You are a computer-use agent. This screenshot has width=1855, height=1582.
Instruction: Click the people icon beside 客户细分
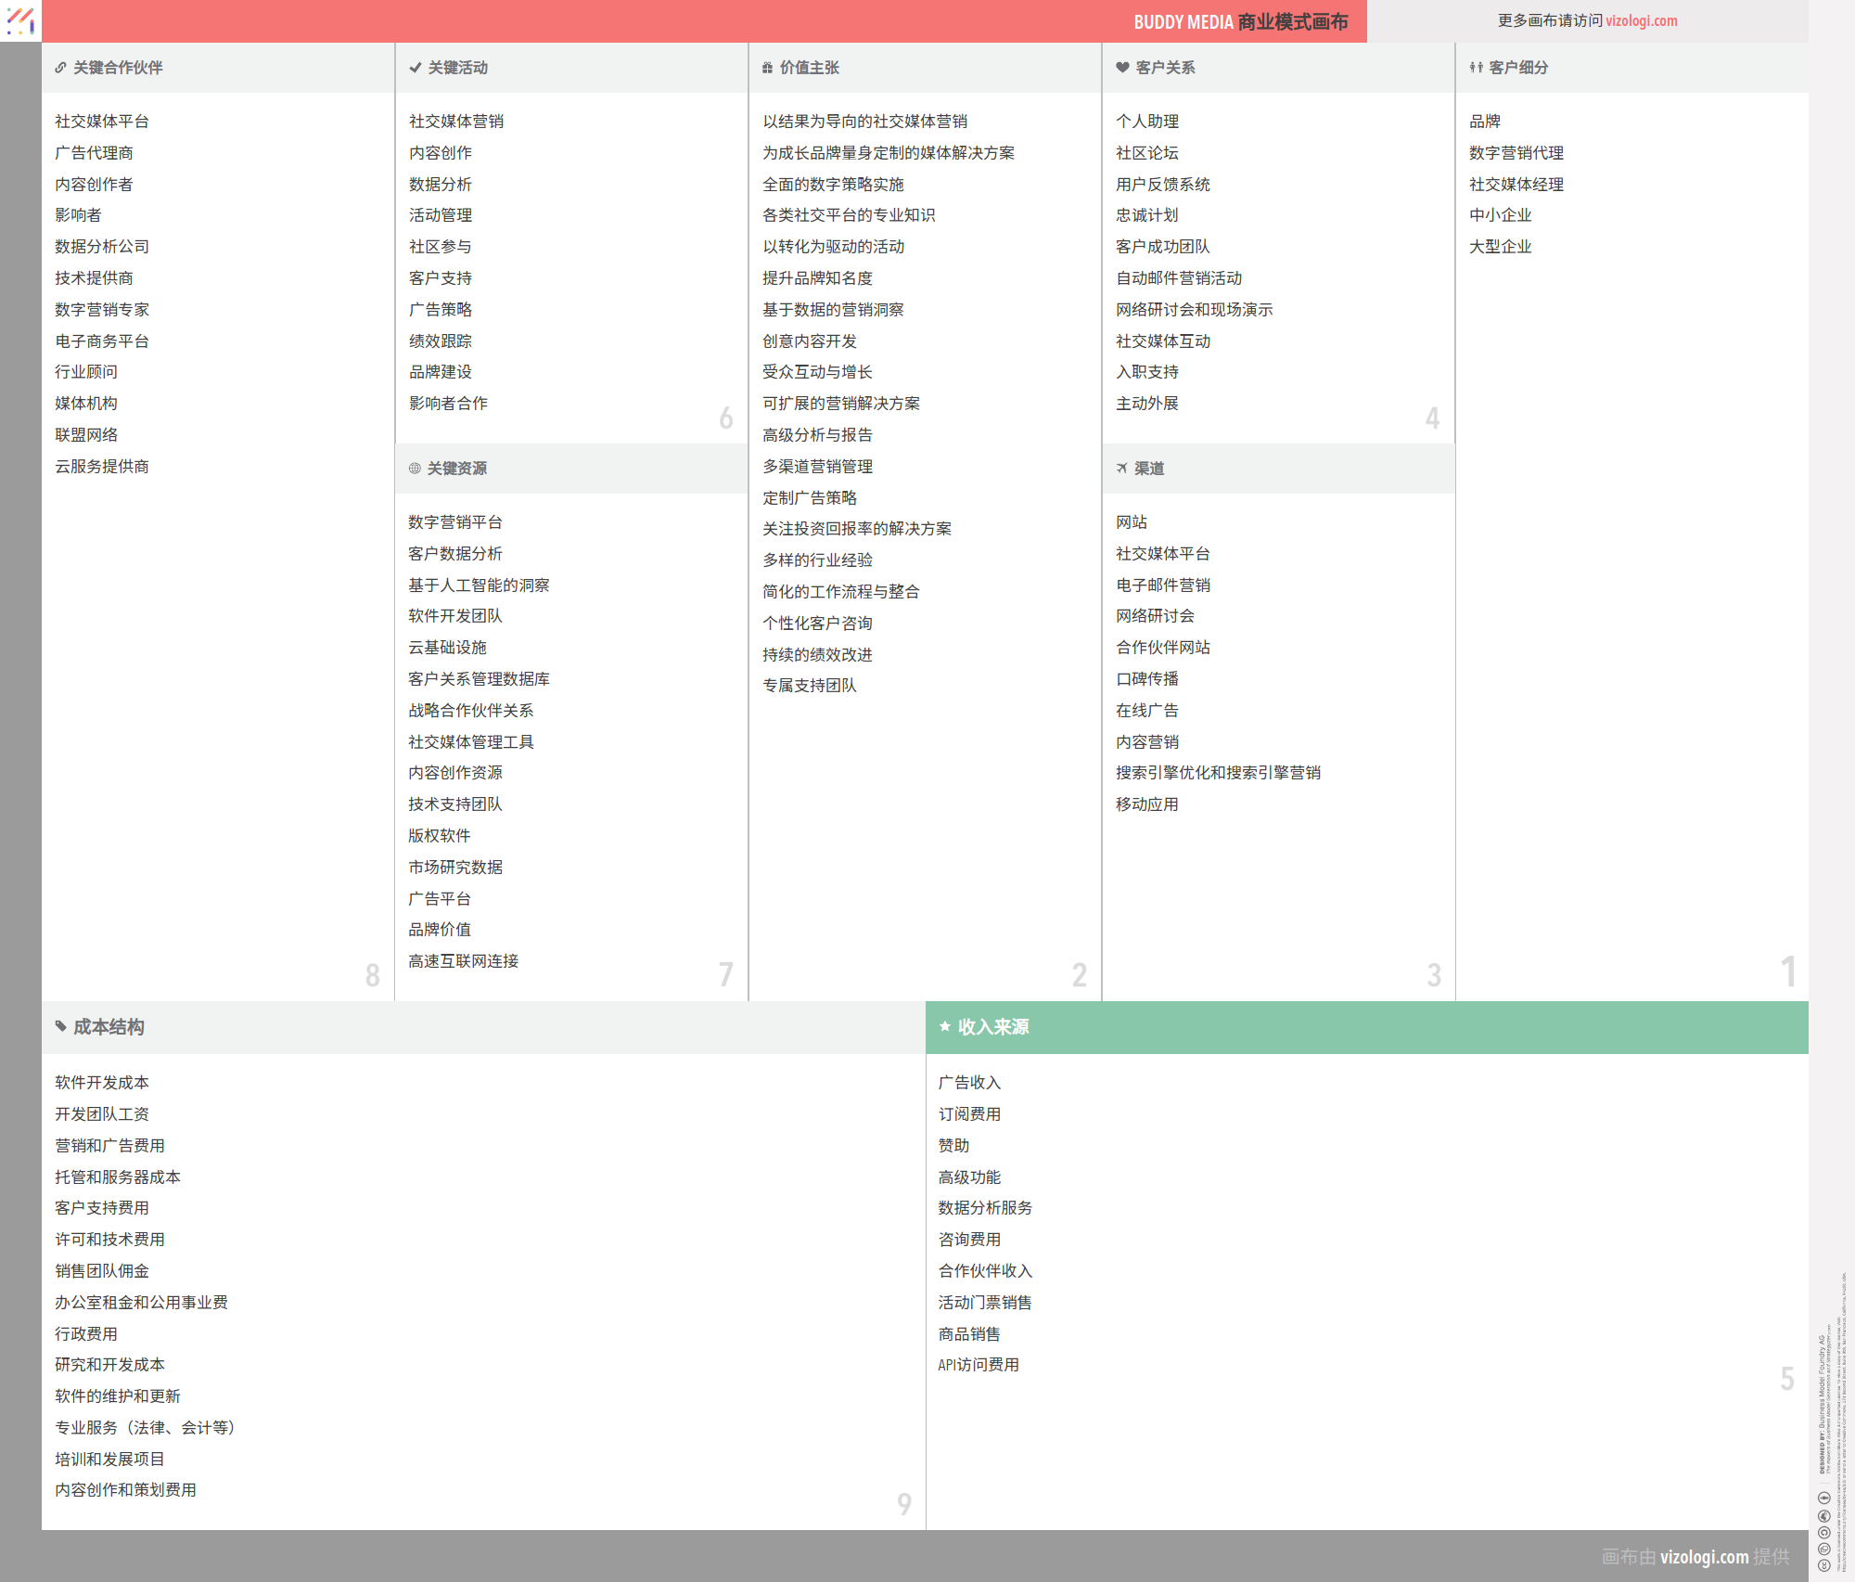[1476, 68]
